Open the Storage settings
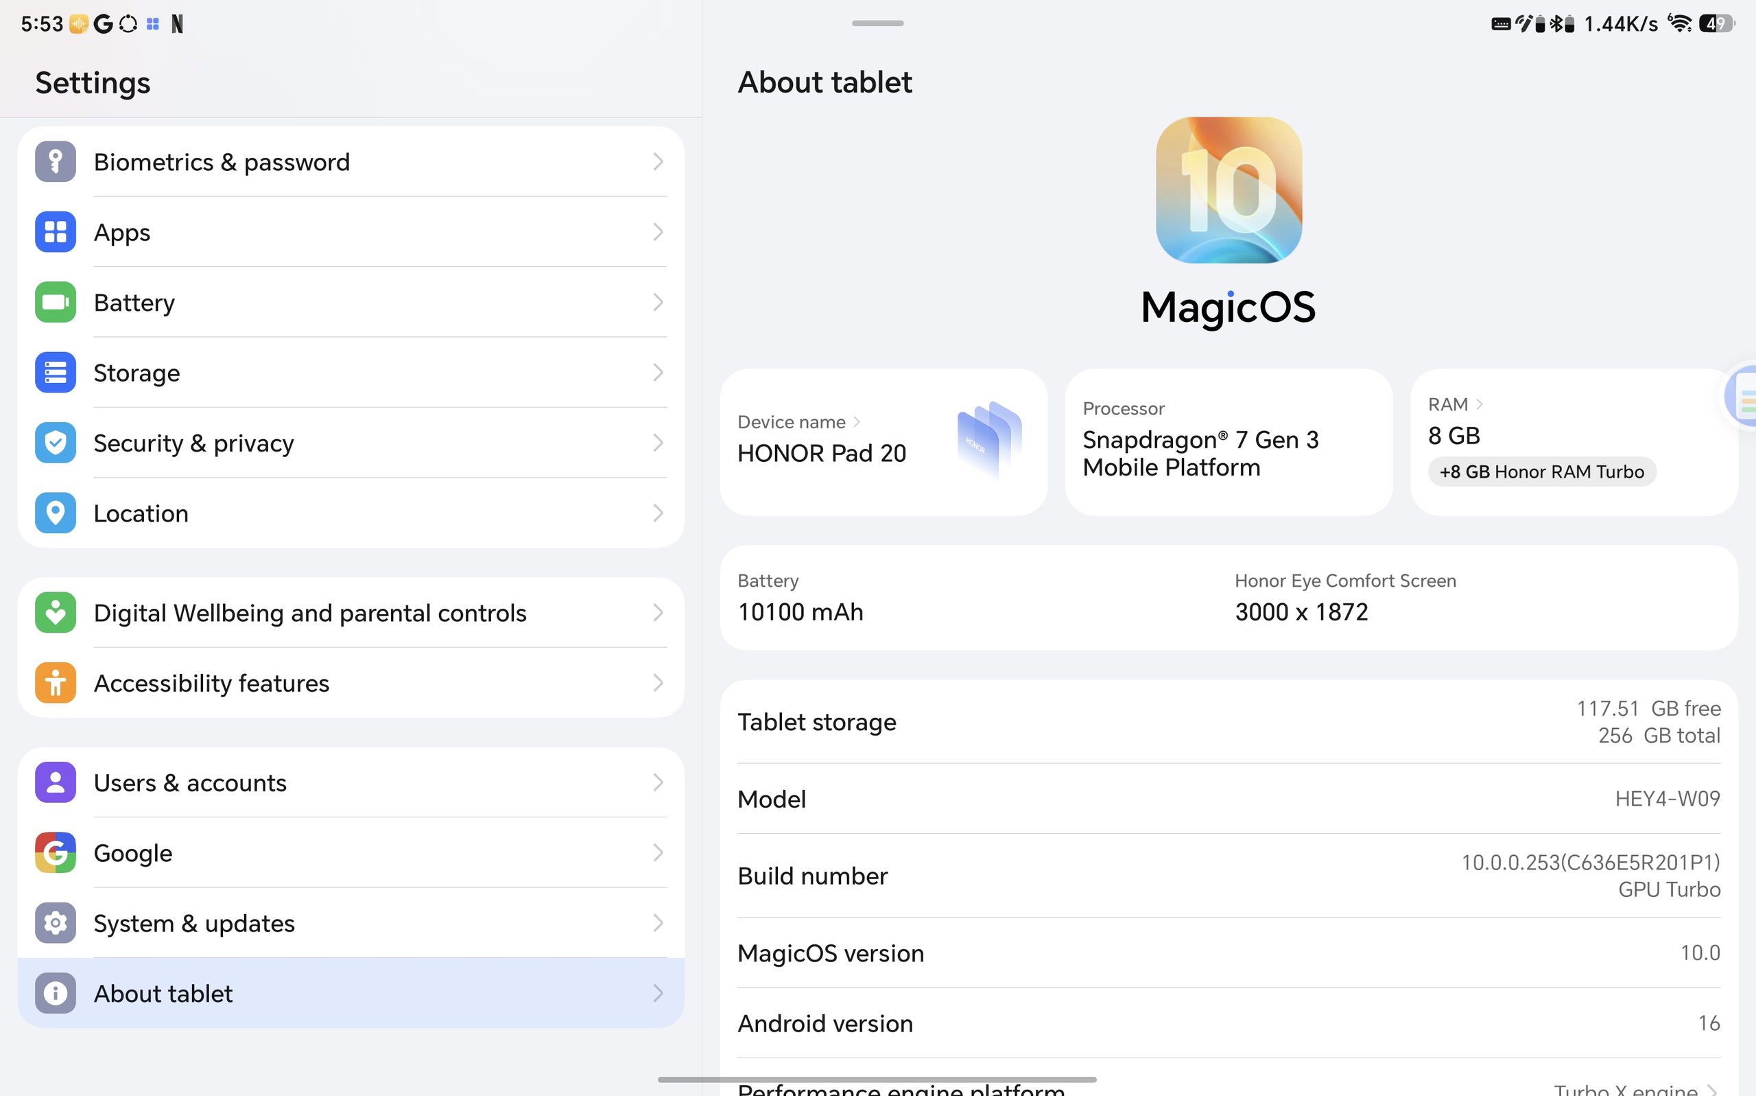This screenshot has height=1096, width=1756. [351, 373]
